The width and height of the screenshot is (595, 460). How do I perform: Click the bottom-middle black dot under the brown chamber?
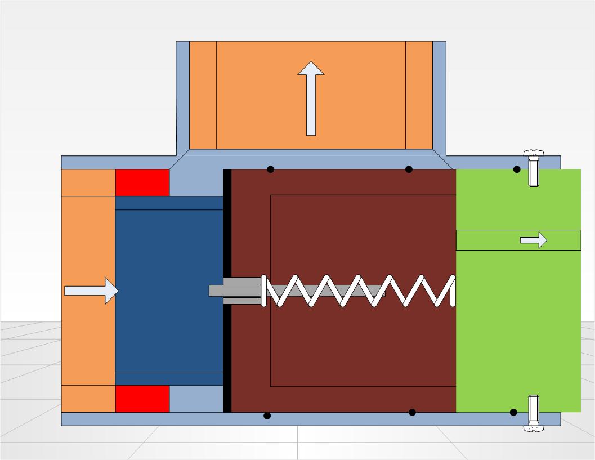coord(412,413)
